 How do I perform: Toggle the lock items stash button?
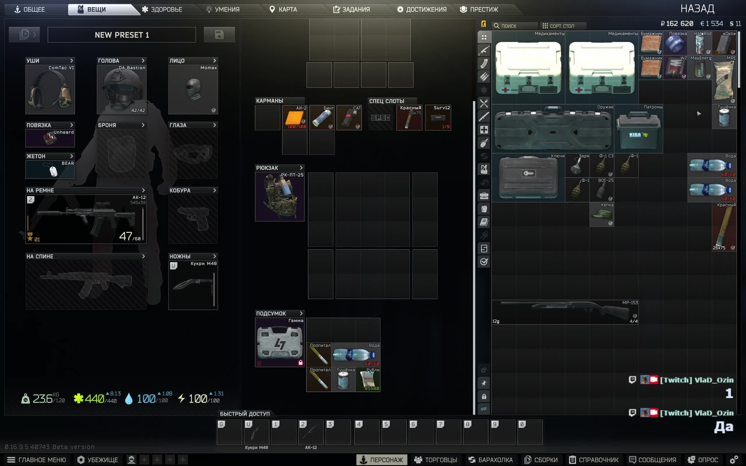484,396
